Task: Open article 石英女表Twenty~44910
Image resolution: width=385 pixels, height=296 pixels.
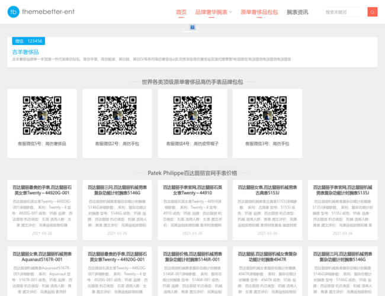Action: click(192, 190)
